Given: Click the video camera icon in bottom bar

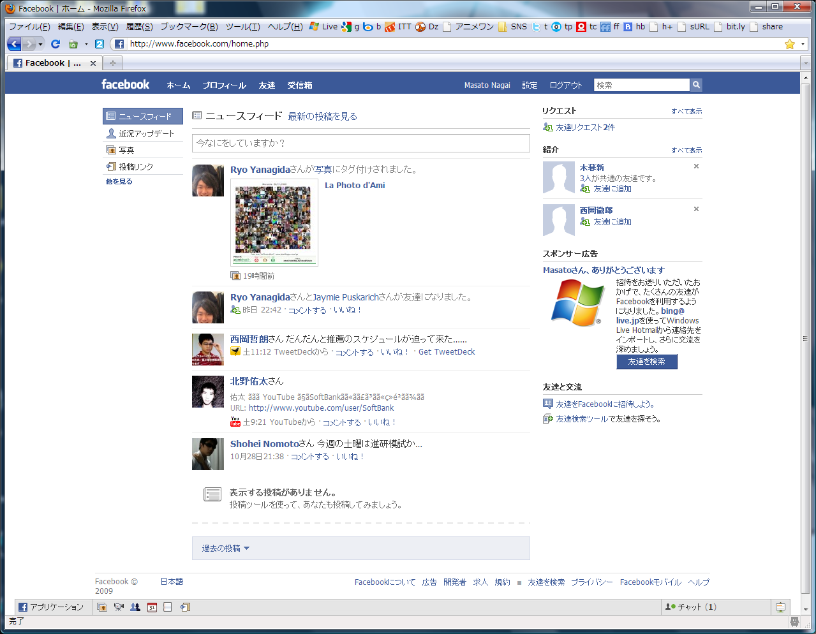Looking at the screenshot, I should click(x=119, y=607).
